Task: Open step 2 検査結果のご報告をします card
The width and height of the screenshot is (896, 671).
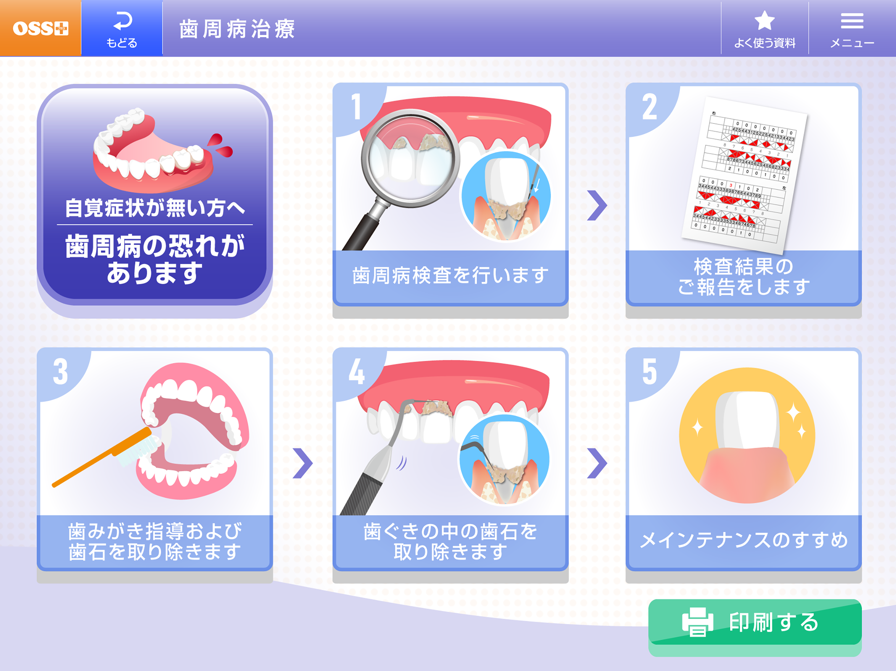Action: point(743,195)
